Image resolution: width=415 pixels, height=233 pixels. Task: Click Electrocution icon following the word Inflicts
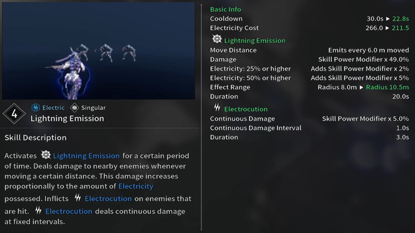coord(78,198)
